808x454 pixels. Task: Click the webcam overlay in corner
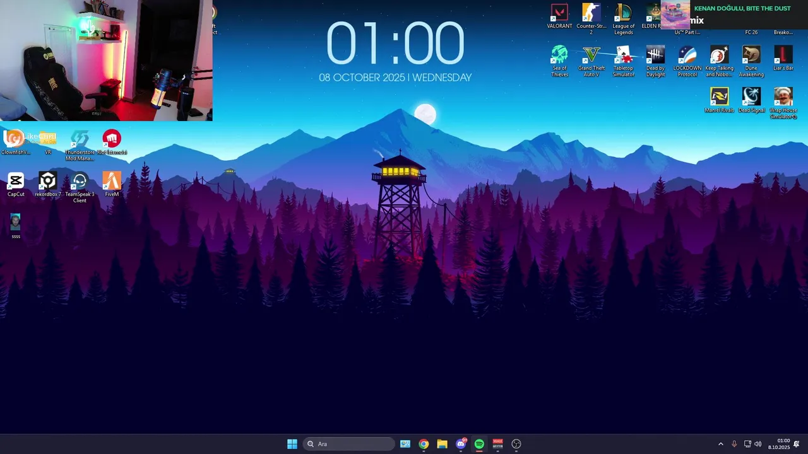click(x=106, y=60)
